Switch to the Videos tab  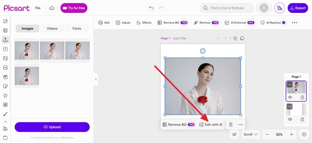tap(52, 28)
